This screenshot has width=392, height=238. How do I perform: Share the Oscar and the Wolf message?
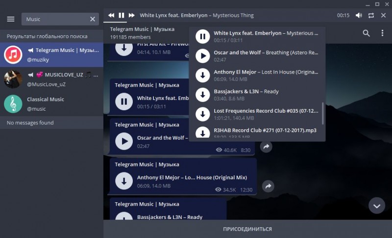[266, 146]
